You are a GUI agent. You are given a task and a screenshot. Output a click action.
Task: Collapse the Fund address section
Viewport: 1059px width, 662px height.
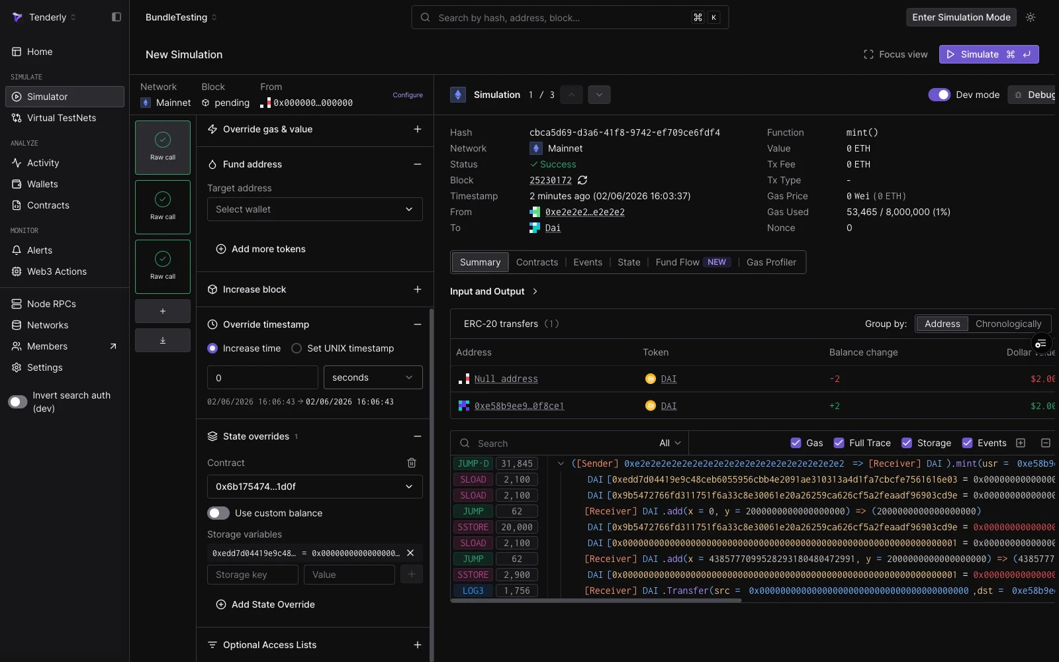pos(418,164)
